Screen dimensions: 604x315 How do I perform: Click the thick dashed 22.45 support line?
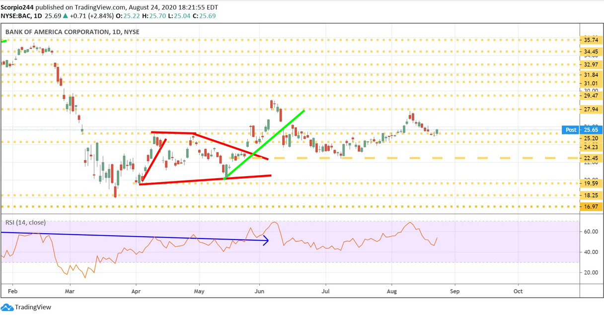click(404, 158)
